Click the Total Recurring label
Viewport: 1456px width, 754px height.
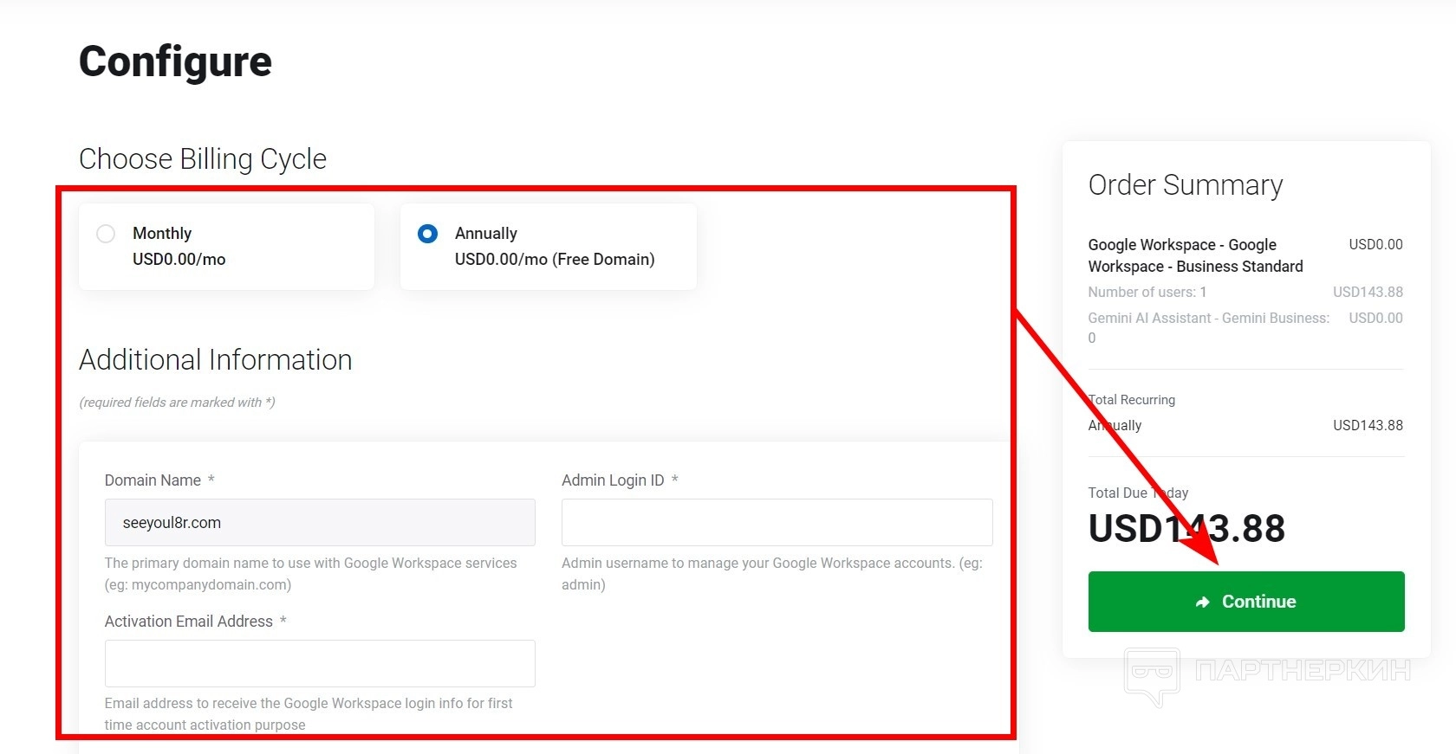point(1132,400)
